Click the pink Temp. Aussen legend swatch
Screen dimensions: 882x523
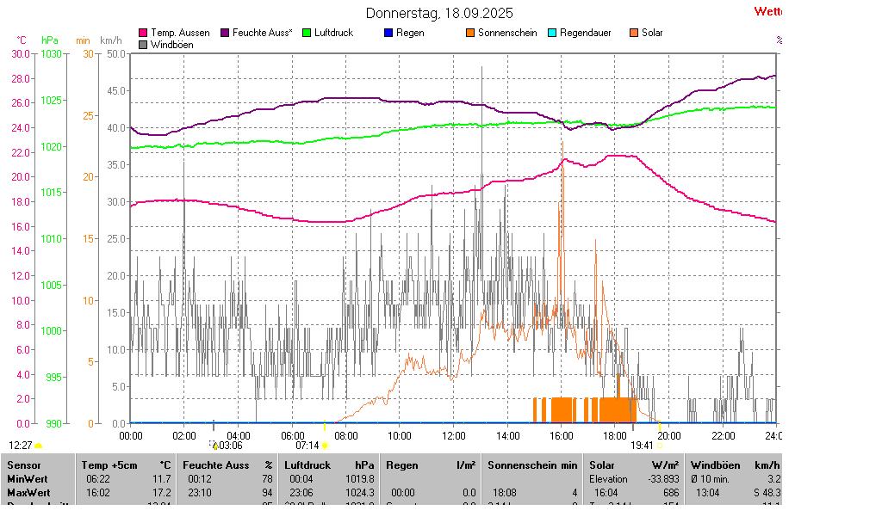[x=143, y=33]
